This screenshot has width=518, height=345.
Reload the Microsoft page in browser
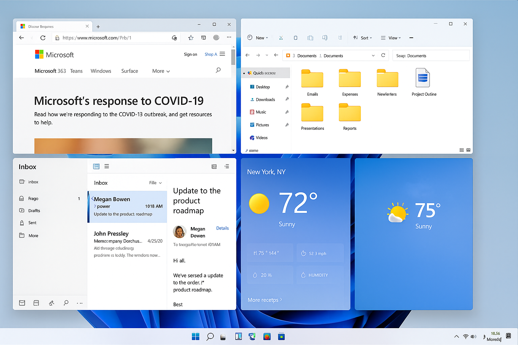click(x=43, y=38)
